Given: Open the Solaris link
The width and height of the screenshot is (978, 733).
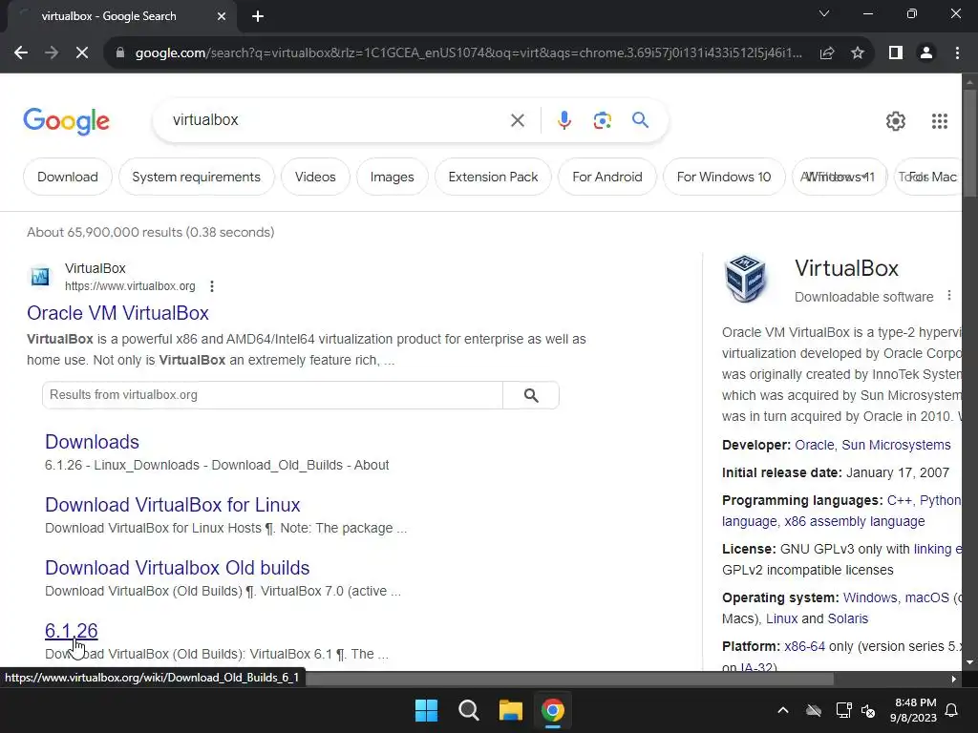Looking at the screenshot, I should (847, 618).
